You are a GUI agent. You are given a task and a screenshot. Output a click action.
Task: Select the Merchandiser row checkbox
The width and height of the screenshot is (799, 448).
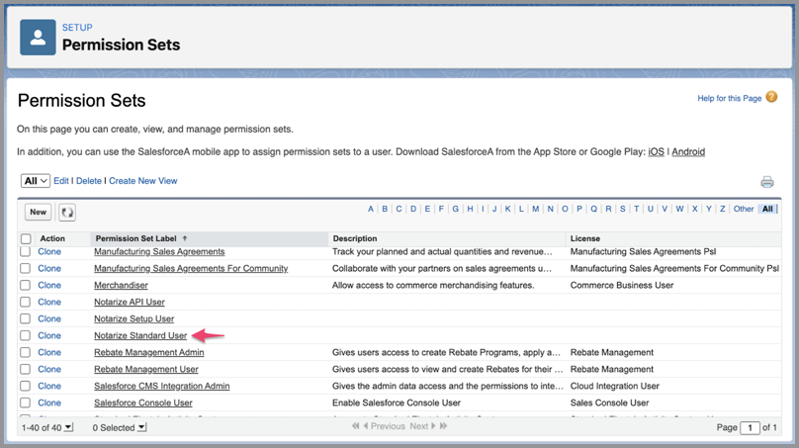pos(26,285)
